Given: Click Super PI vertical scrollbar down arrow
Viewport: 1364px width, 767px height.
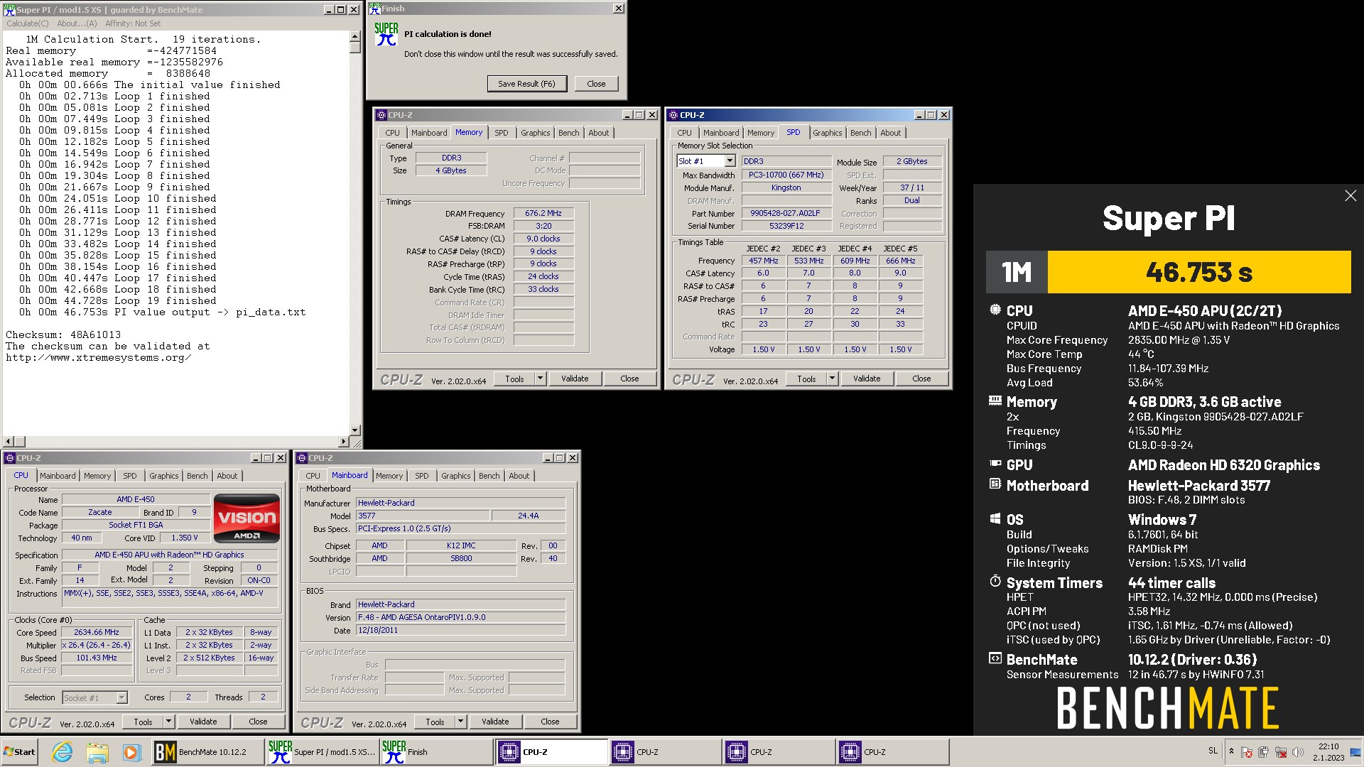Looking at the screenshot, I should 355,430.
